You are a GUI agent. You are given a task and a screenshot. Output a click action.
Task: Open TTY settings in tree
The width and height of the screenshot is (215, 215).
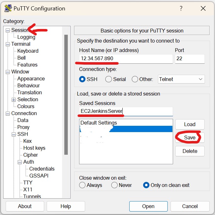pyautogui.click(x=28, y=183)
